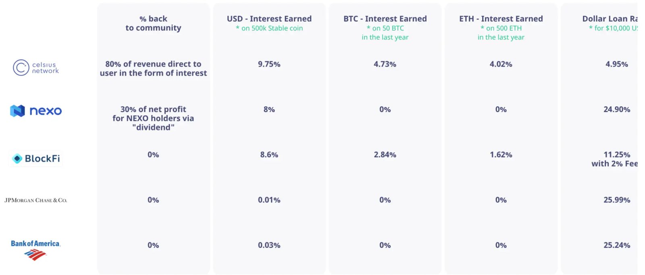The width and height of the screenshot is (645, 275).
Task: Click the Celsius 4.73% BTC interest cell
Action: tap(385, 64)
